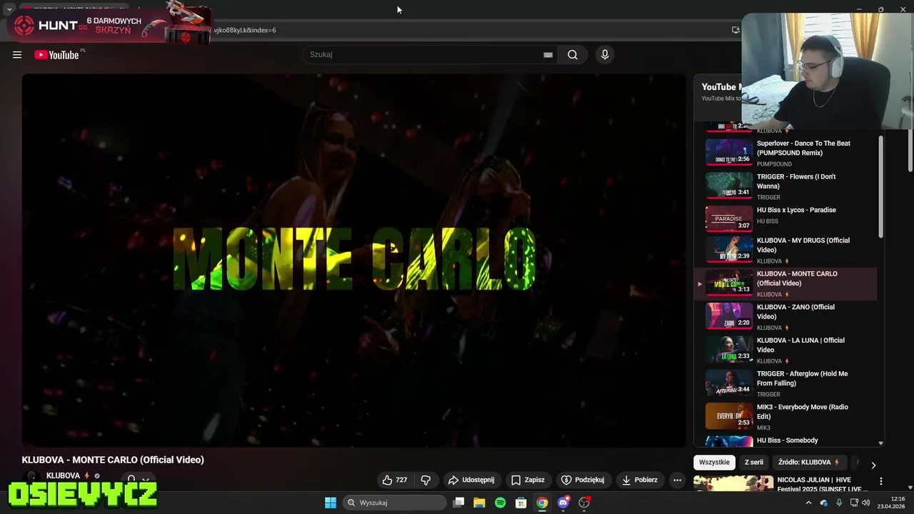Click the Podziękuj thanks button
Screen dimensions: 914x514
click(x=583, y=480)
